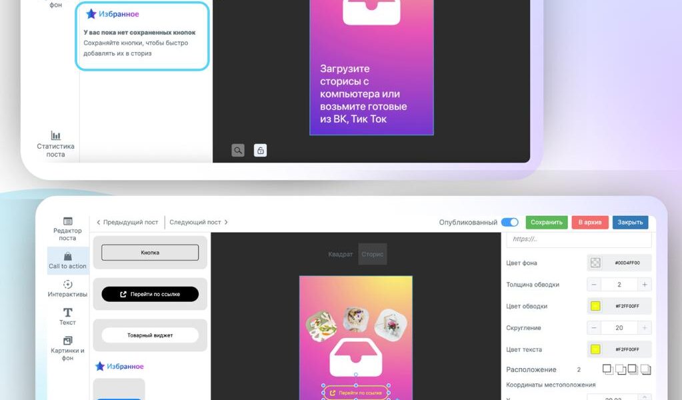Click the Скругление value 20

(619, 328)
